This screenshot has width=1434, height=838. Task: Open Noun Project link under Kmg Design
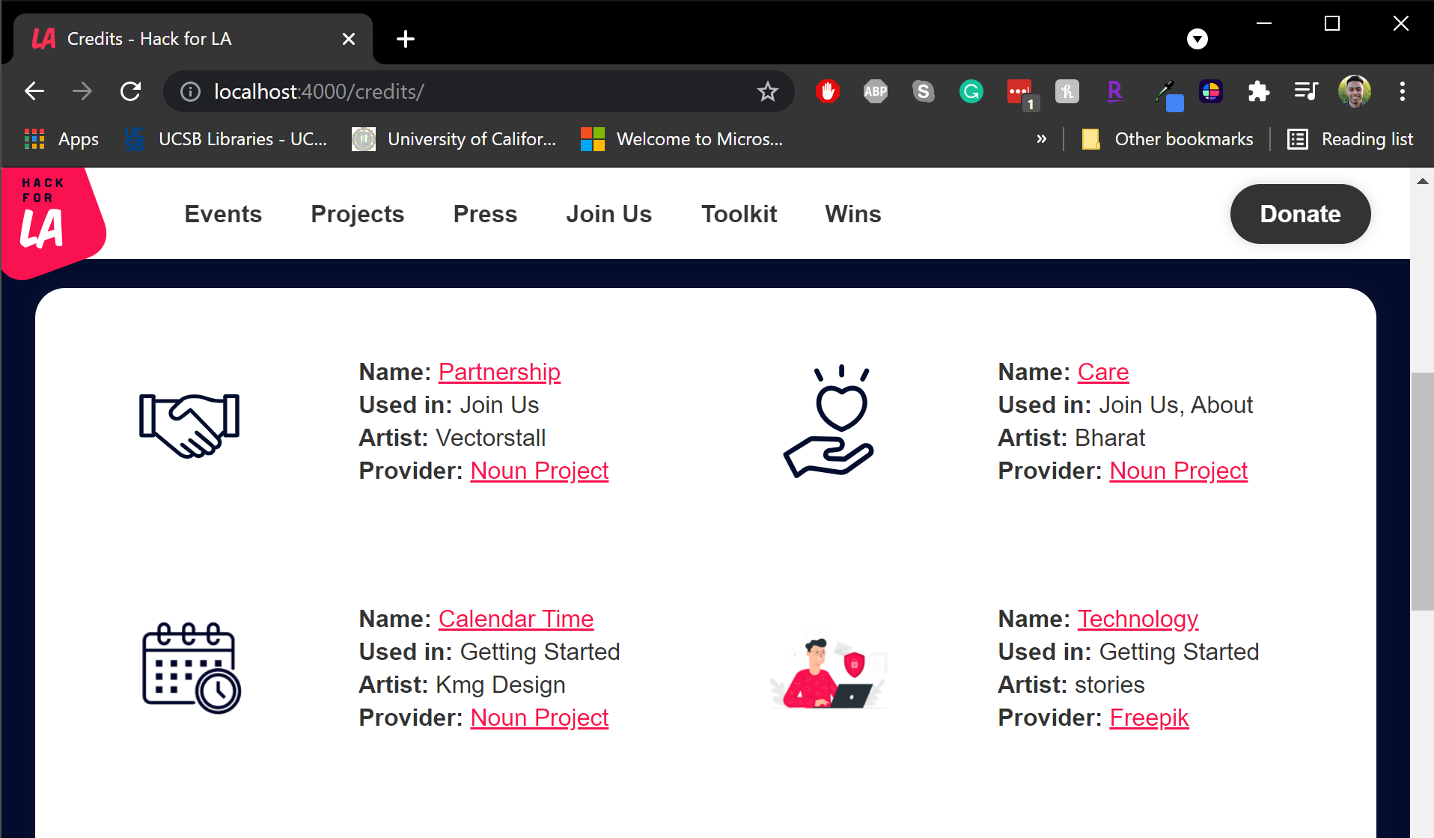[540, 718]
